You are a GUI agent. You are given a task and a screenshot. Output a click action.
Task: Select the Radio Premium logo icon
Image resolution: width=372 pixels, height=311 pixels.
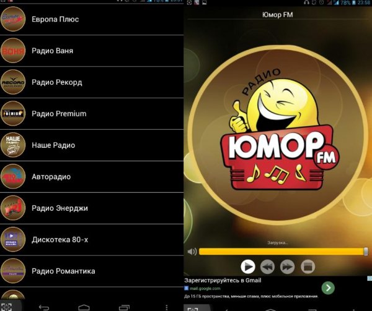13,113
